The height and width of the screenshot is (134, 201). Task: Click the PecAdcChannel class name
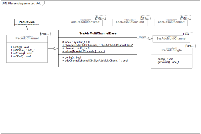tap(27, 38)
